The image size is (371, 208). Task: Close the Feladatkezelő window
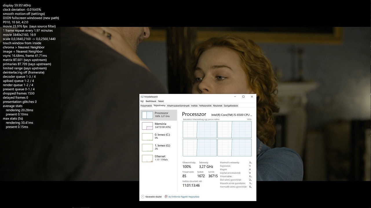tap(252, 97)
